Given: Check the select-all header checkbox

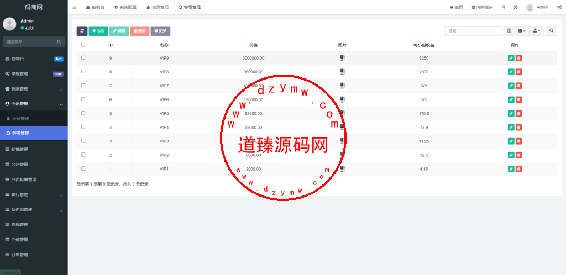Looking at the screenshot, I should (83, 45).
